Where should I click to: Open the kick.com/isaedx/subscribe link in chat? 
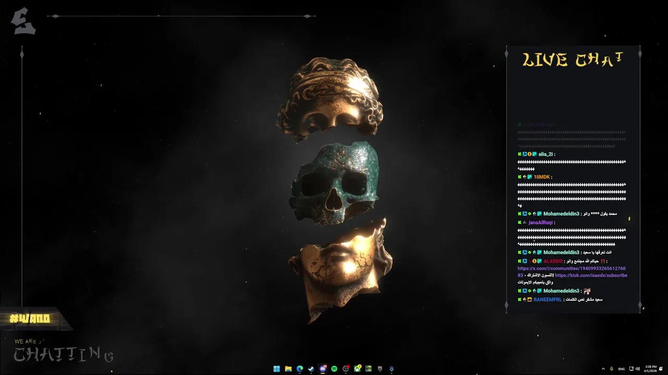tap(591, 275)
